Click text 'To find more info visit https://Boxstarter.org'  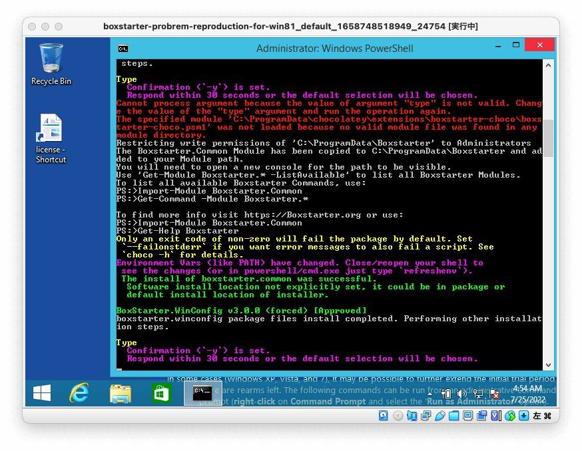[238, 215]
